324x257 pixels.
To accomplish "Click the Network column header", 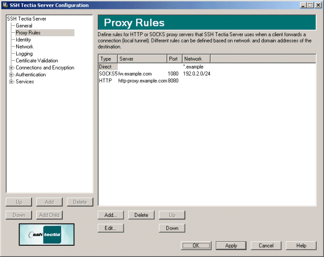I will point(196,59).
